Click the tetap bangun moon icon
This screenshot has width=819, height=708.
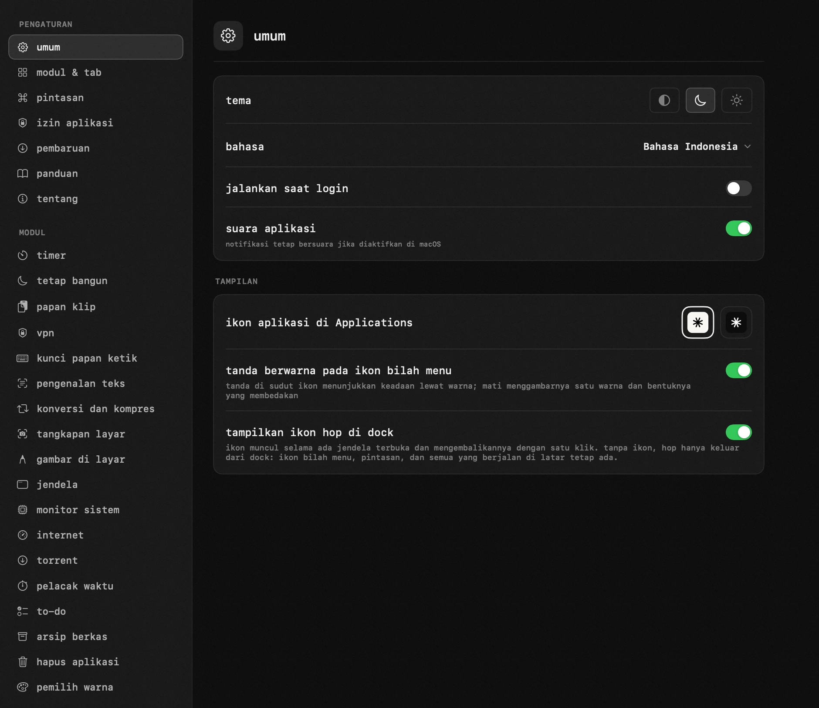pyautogui.click(x=23, y=281)
